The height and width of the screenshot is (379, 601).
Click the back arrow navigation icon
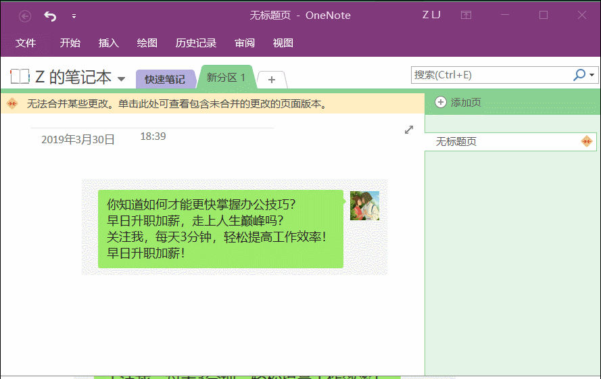25,16
